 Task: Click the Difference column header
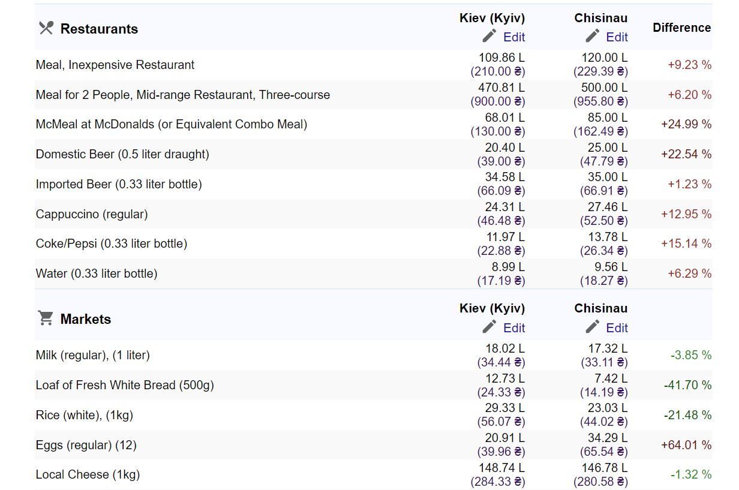(x=681, y=28)
